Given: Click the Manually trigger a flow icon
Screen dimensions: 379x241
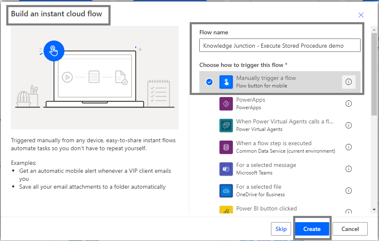Looking at the screenshot, I should pos(226,82).
